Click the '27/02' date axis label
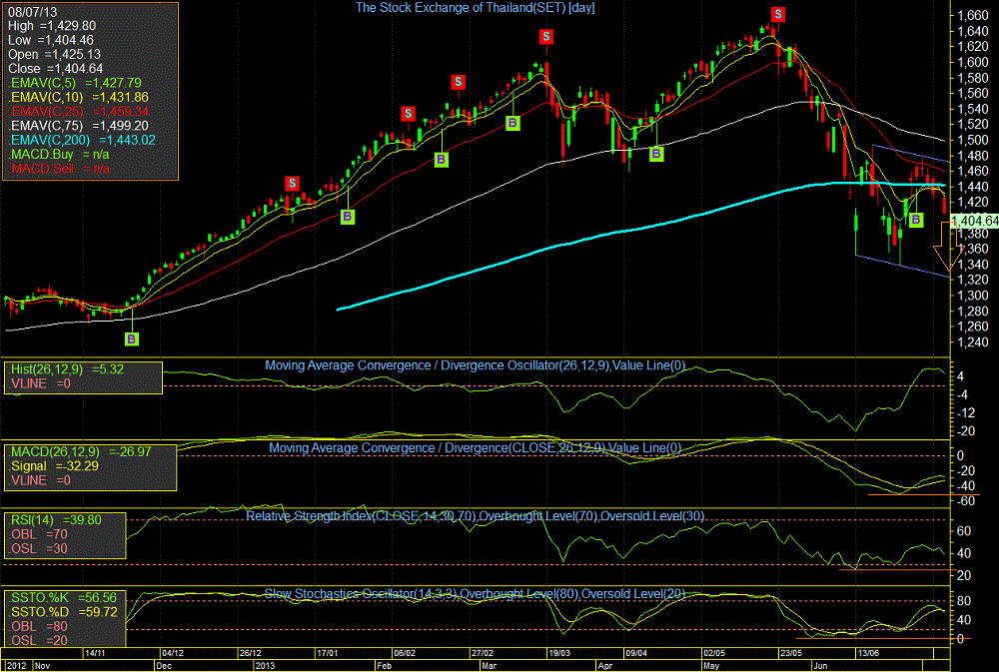Viewport: 999px width, 672px height. (x=483, y=654)
